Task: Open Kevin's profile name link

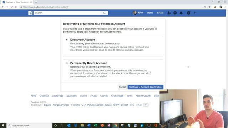Action: [x=140, y=13]
